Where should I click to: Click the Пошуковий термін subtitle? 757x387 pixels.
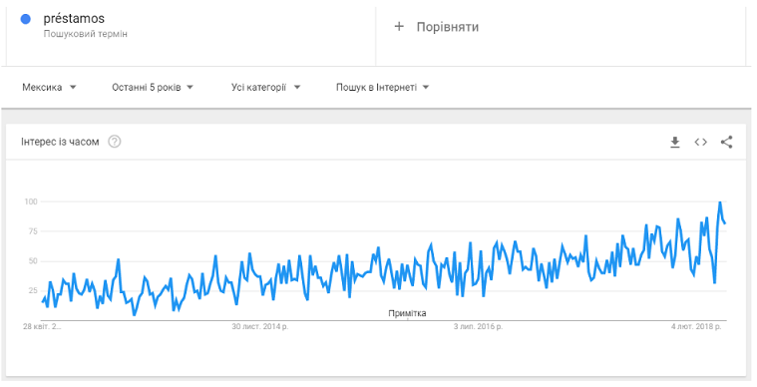coord(86,34)
